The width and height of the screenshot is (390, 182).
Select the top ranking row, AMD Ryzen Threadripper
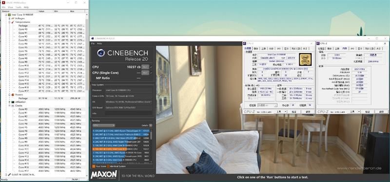tap(120, 130)
